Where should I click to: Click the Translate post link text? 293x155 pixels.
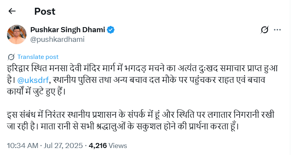[38, 57]
